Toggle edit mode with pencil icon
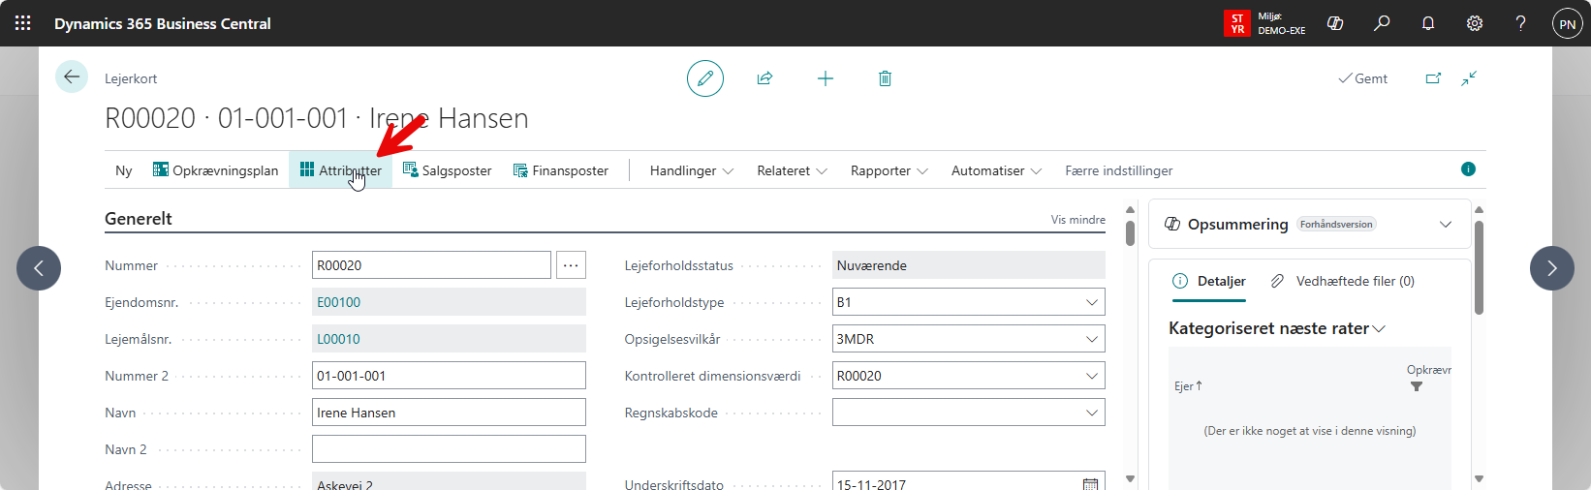 tap(705, 78)
